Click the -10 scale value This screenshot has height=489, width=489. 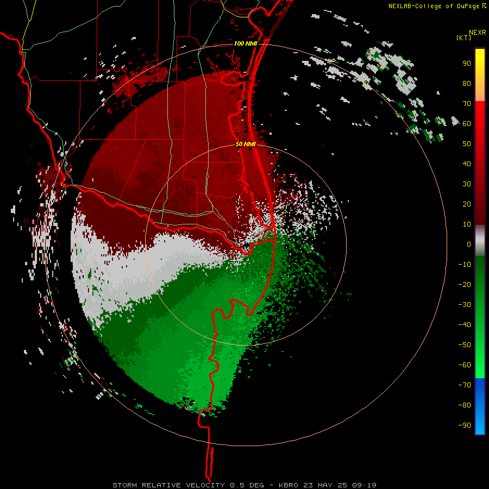tap(465, 265)
